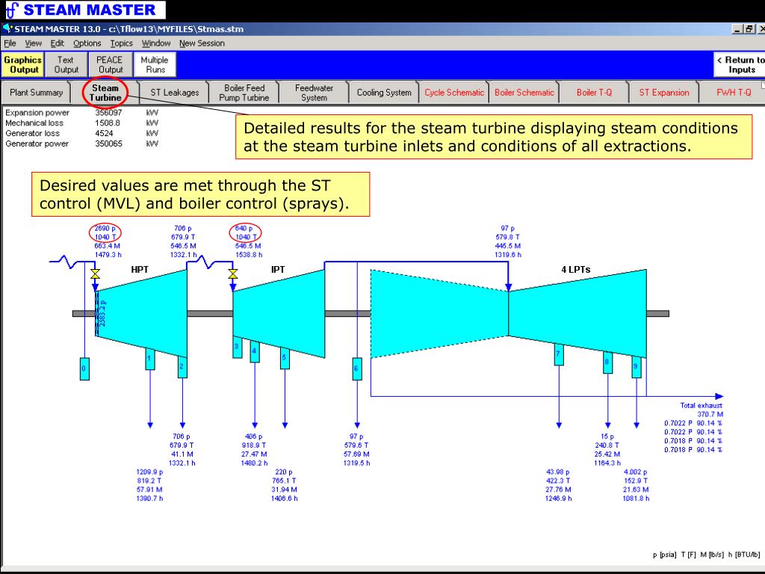Viewport: 765px width, 574px height.
Task: Open the Cooling System tab
Action: [x=384, y=92]
